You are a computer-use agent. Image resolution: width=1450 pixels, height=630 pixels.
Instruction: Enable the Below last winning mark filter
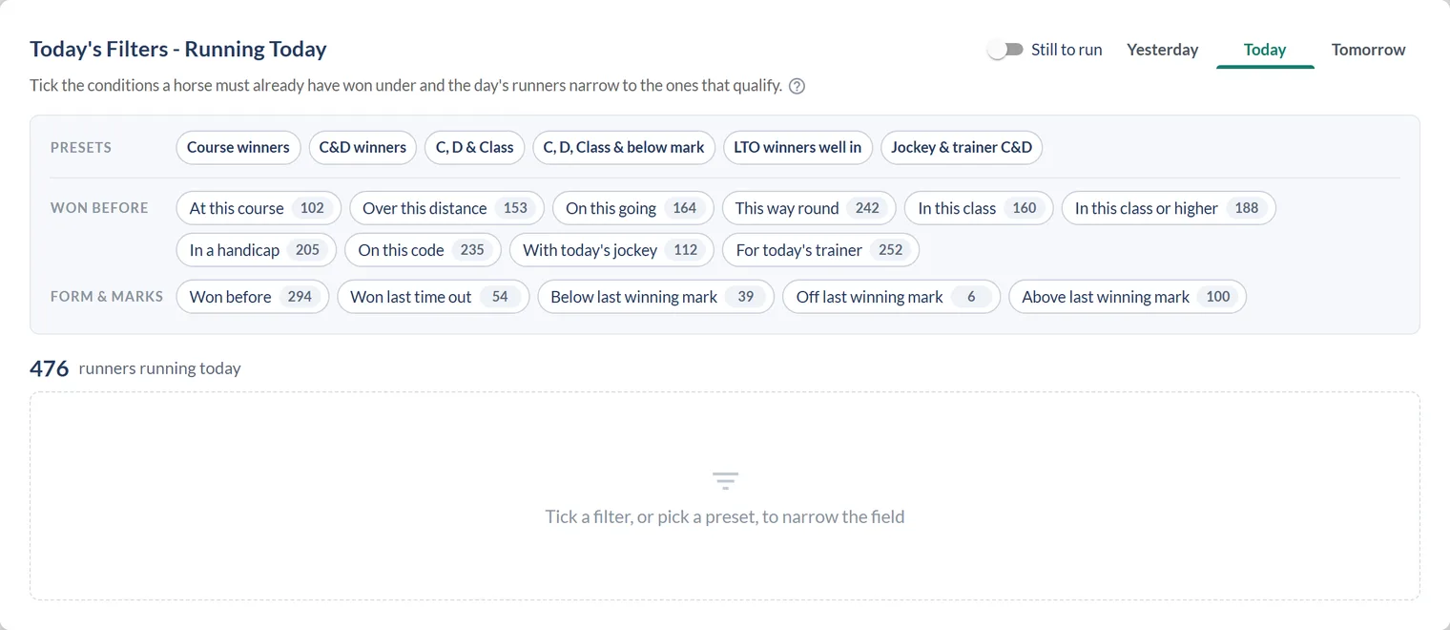(x=655, y=297)
